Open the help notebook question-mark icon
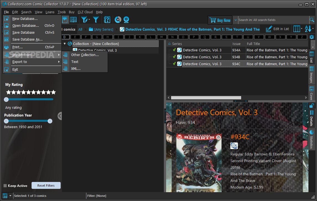317x201 pixels. click(107, 20)
